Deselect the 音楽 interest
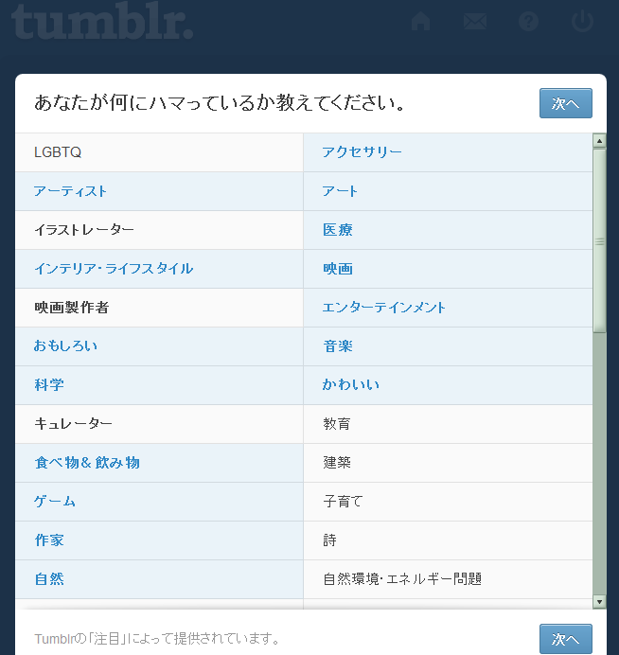 coord(448,346)
